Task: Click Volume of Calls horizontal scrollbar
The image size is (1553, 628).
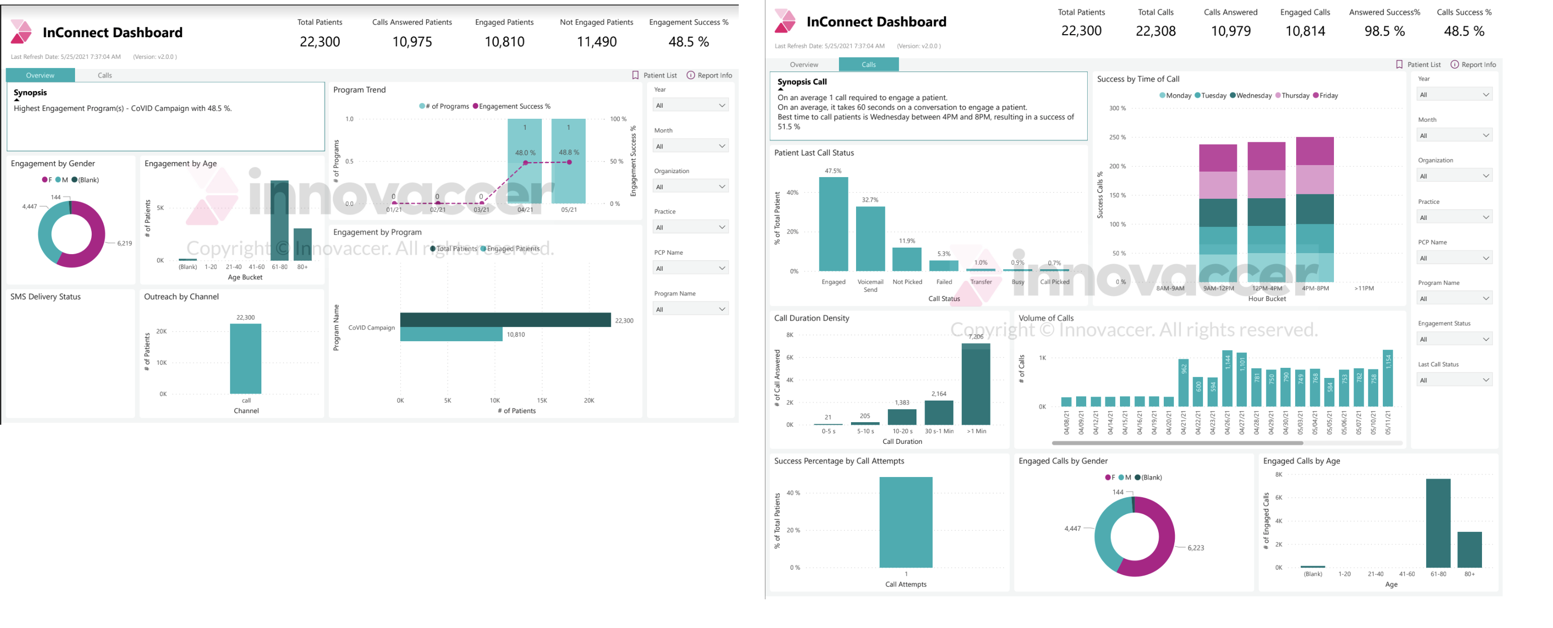Action: (1177, 443)
